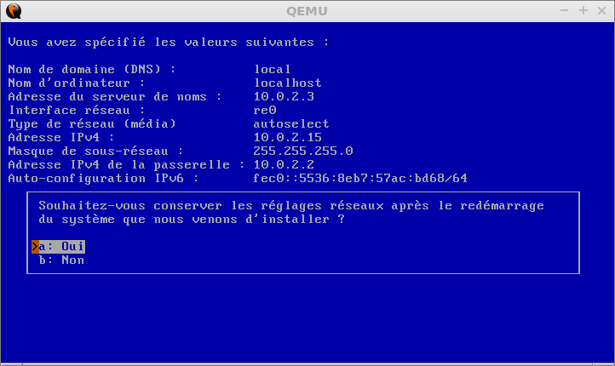
Task: Click the "Souhaitez-vous conserver les réglages réseaux" question line
Action: pos(291,206)
